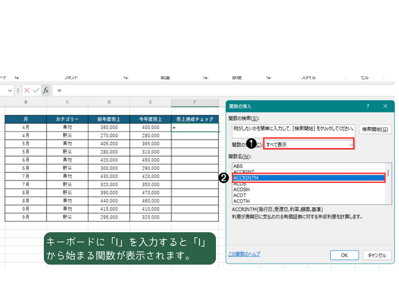The width and height of the screenshot is (399, 299).
Task: Click the green enter checkmark in formula bar
Action: coord(36,90)
